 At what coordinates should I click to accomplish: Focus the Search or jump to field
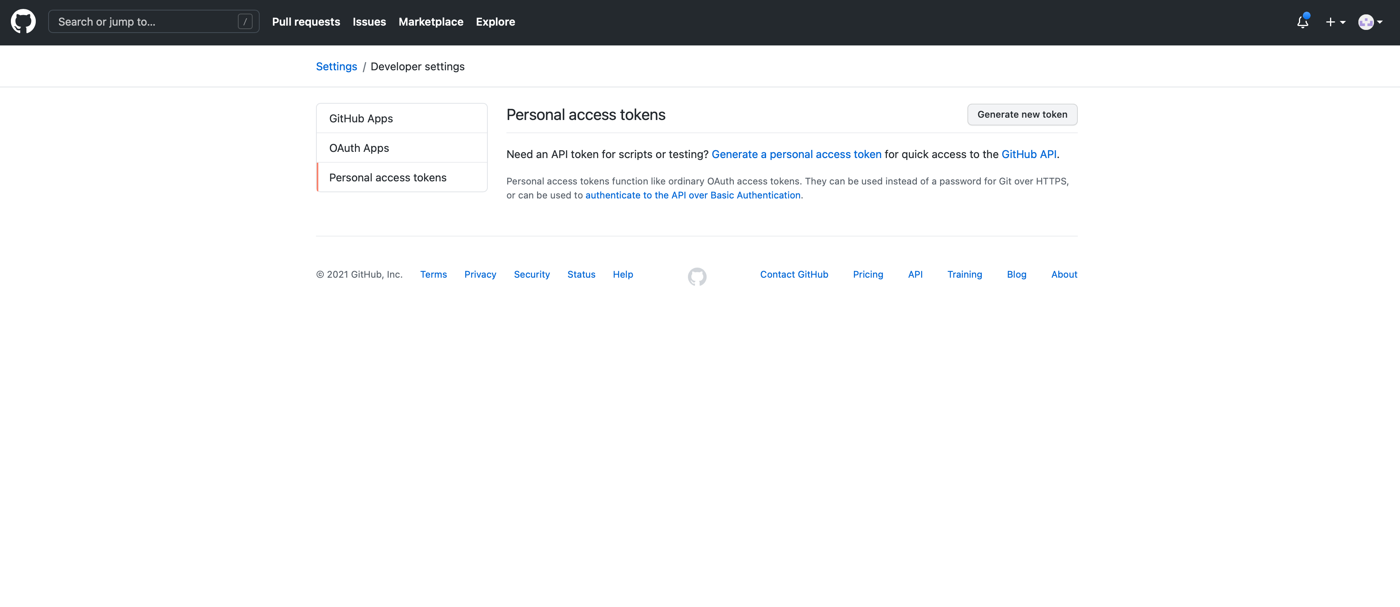pos(154,22)
